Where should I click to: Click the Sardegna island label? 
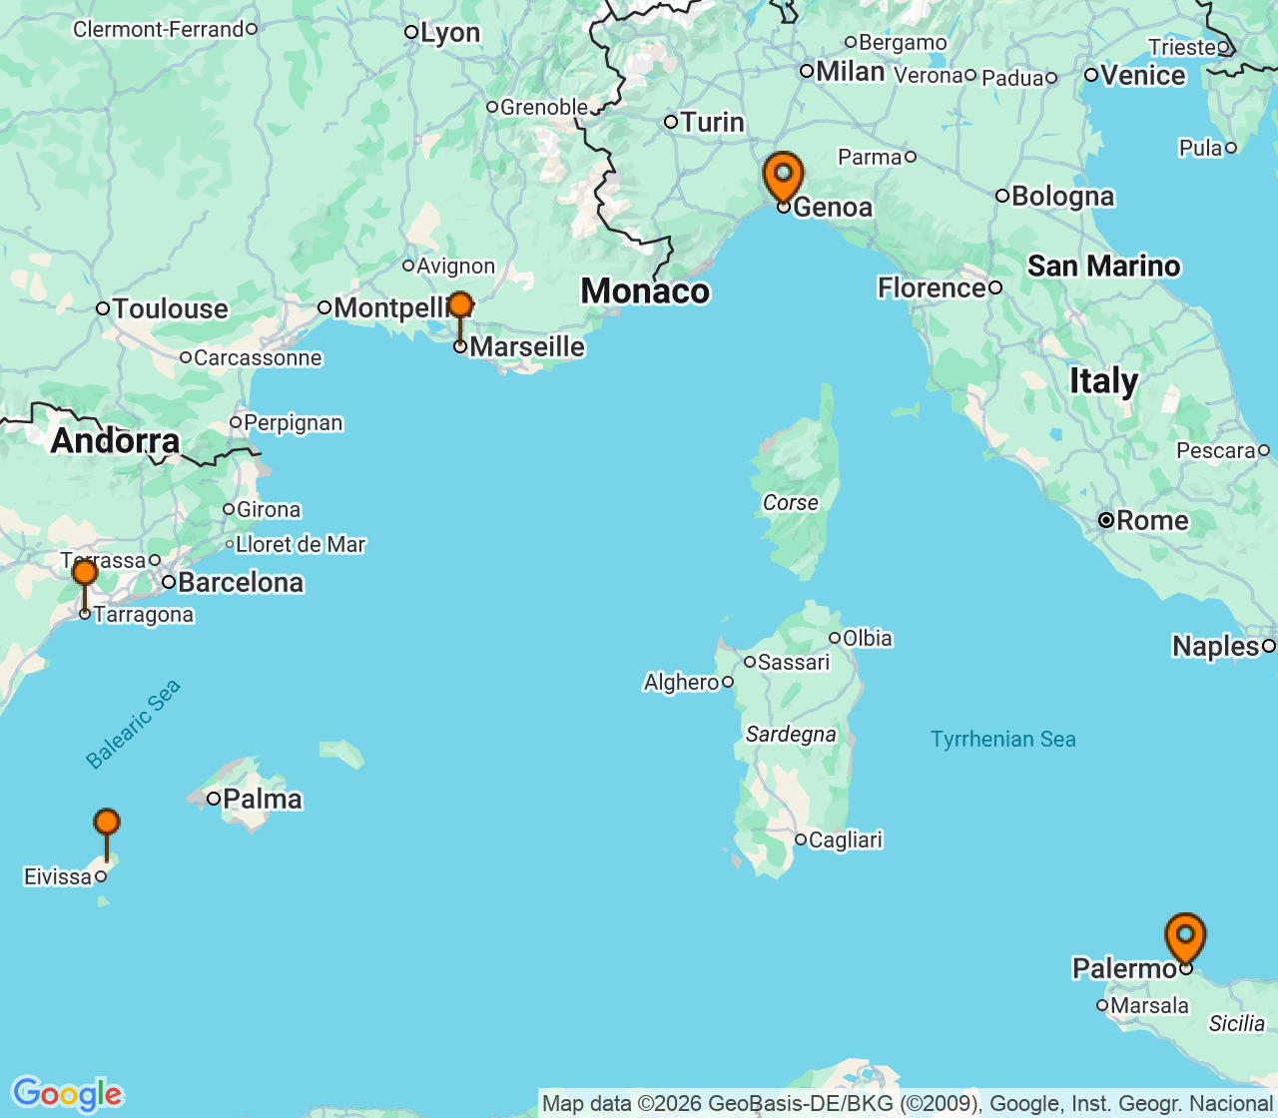pos(791,734)
